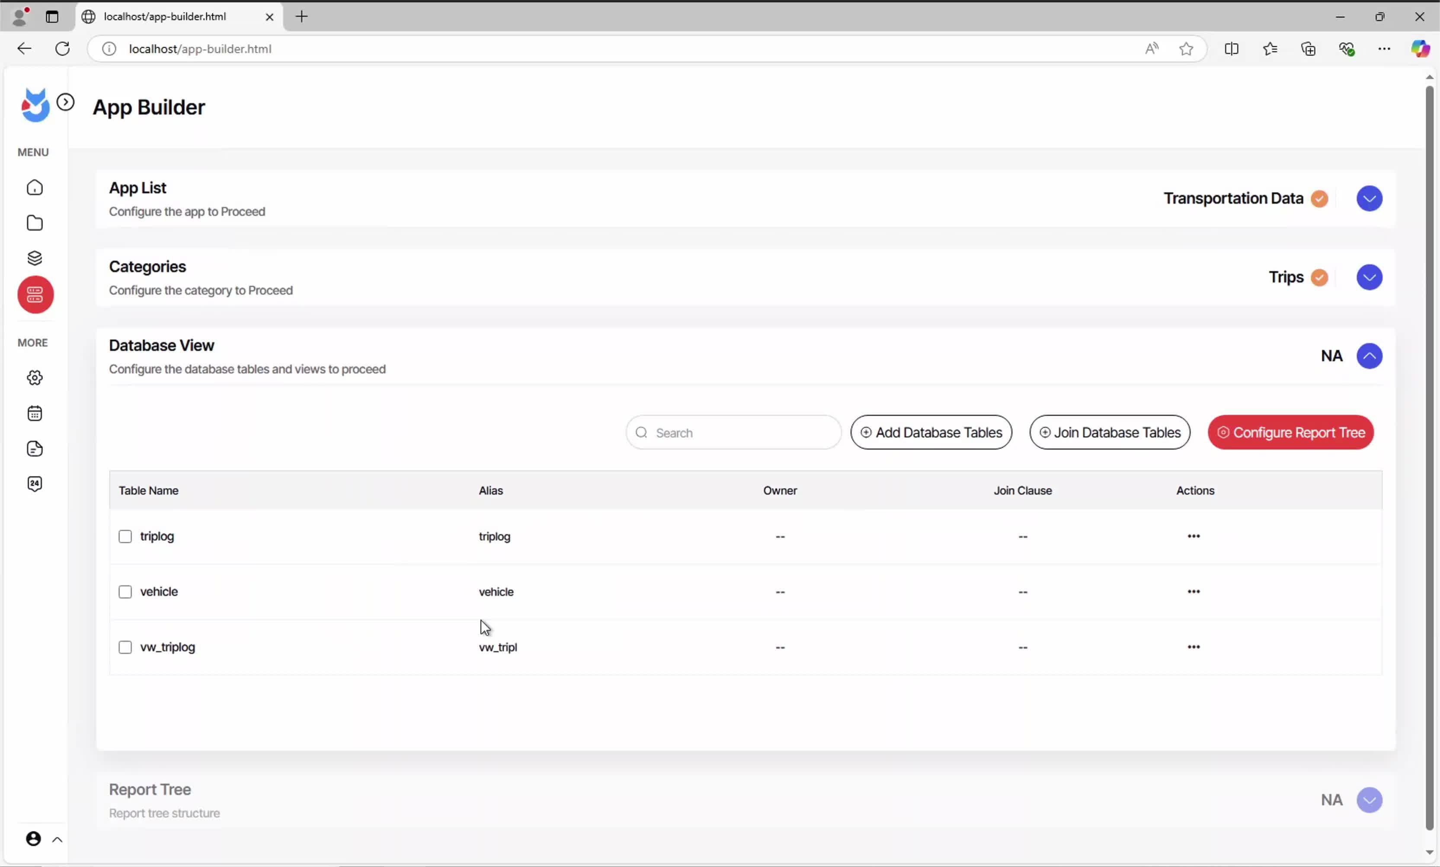This screenshot has height=867, width=1440.
Task: Tick the vw_triplog row checkbox
Action: tap(125, 647)
